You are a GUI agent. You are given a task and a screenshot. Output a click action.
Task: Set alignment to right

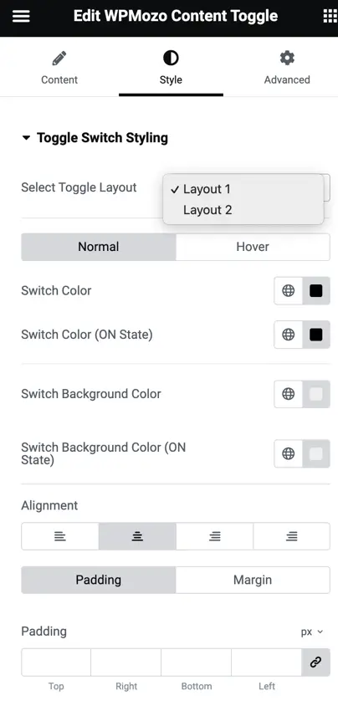215,536
